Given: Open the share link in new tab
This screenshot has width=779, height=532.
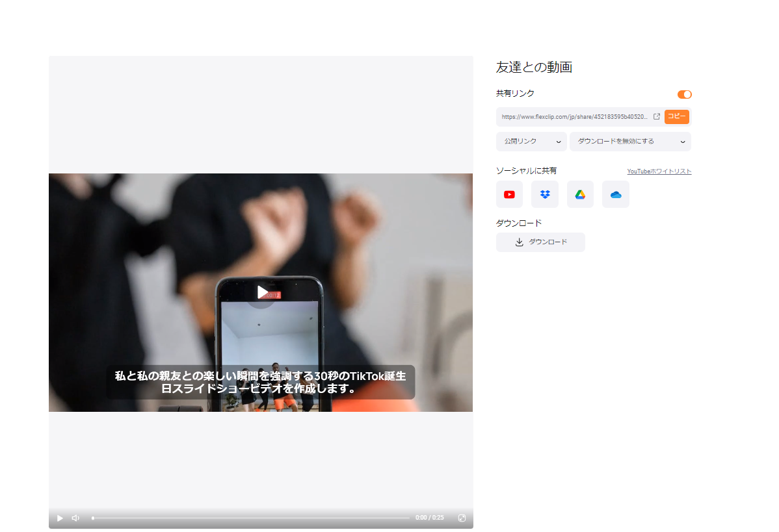Looking at the screenshot, I should pos(657,117).
